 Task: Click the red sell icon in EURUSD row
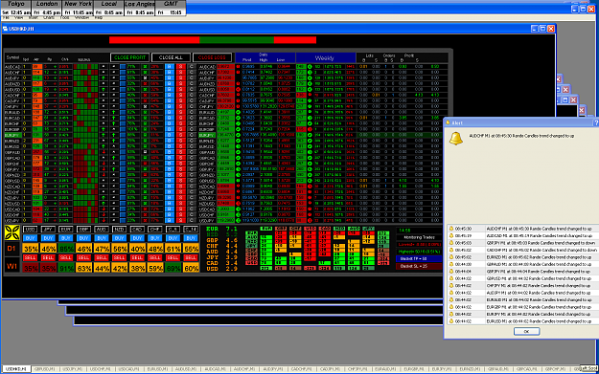[x=181, y=146]
